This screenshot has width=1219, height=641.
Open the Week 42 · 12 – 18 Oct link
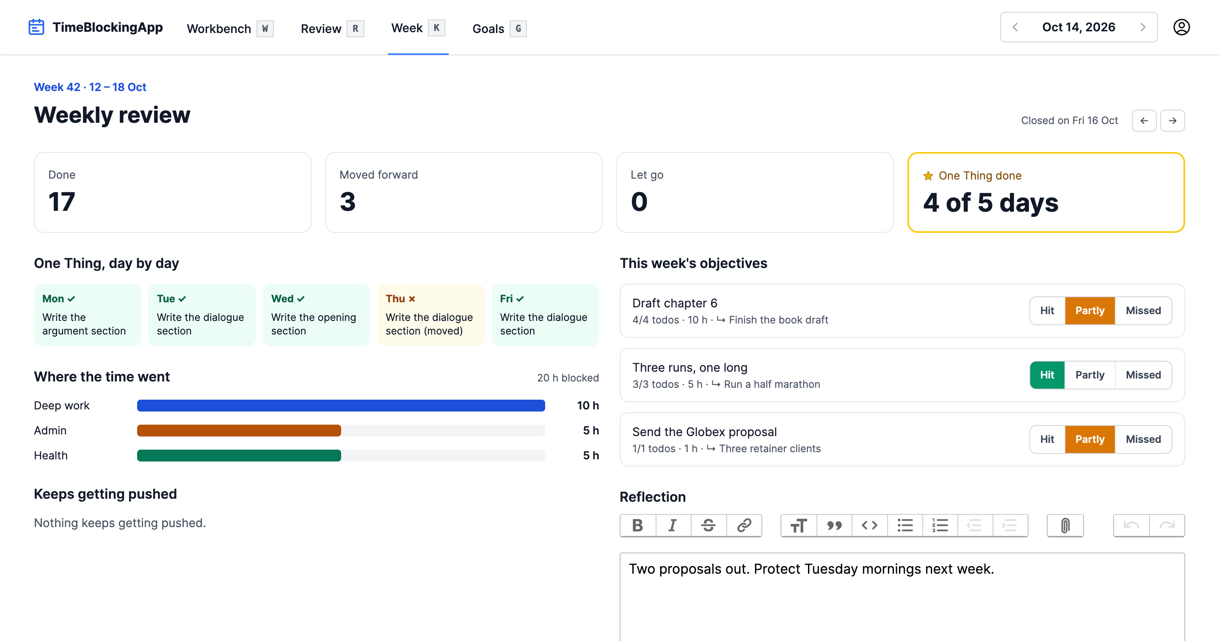tap(90, 87)
